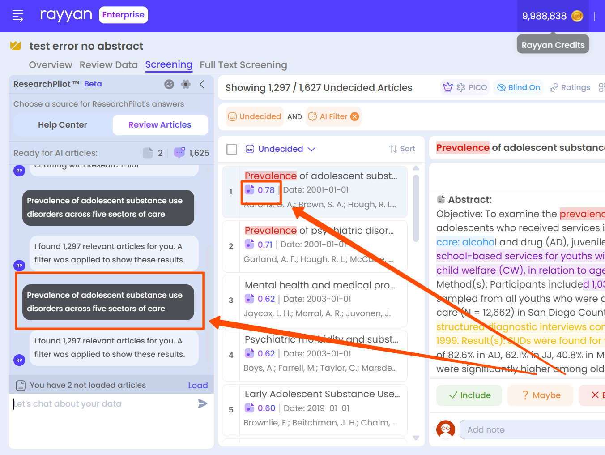Click the project folder icon beside title
This screenshot has width=605, height=455.
16,46
